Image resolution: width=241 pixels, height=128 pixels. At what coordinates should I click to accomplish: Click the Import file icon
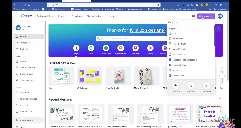coord(206,86)
